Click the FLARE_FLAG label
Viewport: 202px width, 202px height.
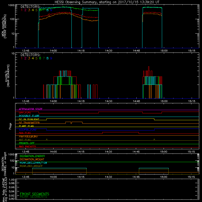[x=26, y=126]
